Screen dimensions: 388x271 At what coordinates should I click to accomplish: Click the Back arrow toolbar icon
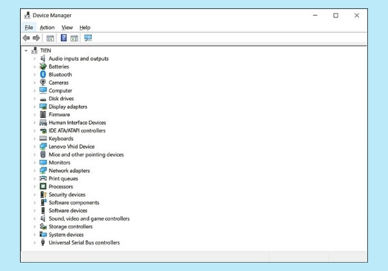pyautogui.click(x=27, y=38)
